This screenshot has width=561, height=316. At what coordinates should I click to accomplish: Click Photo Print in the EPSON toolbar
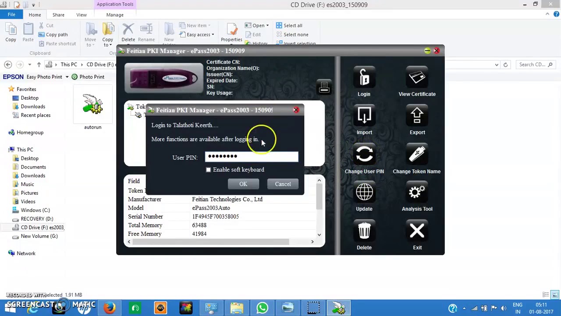pyautogui.click(x=88, y=77)
